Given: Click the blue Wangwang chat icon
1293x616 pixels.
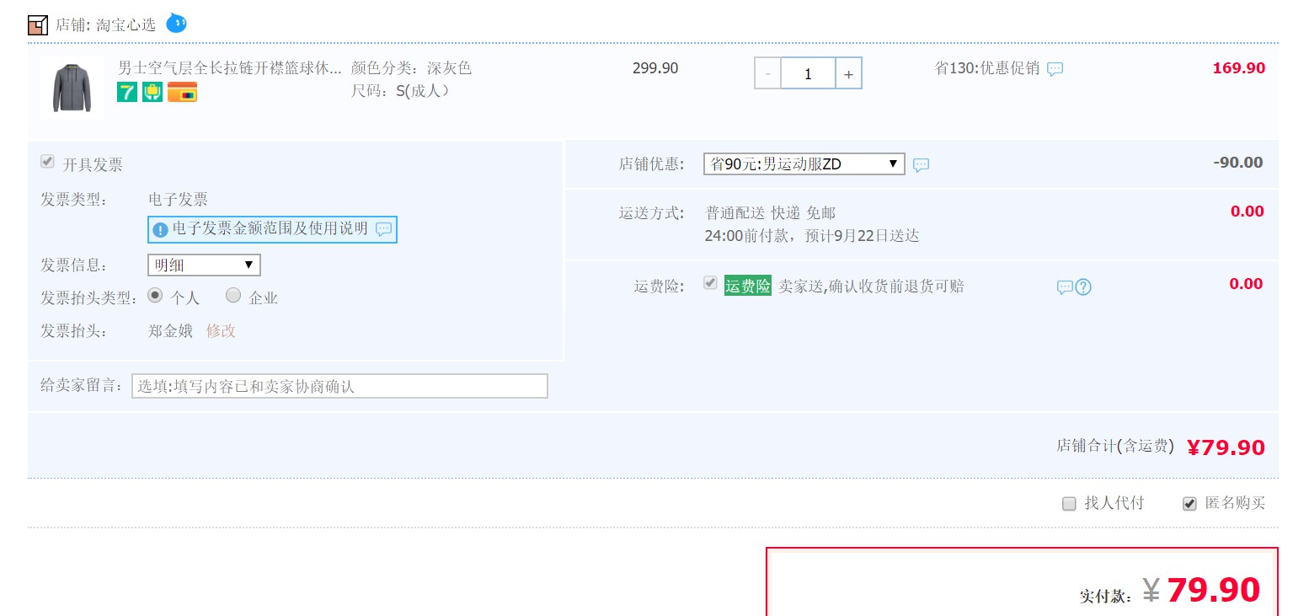Looking at the screenshot, I should (x=176, y=23).
